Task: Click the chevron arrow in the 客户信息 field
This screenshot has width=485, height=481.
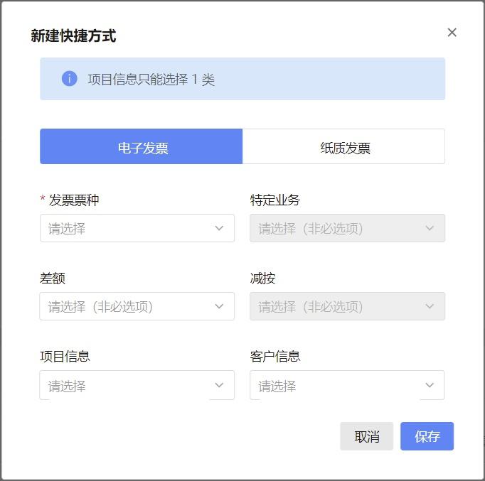Action: (x=430, y=385)
